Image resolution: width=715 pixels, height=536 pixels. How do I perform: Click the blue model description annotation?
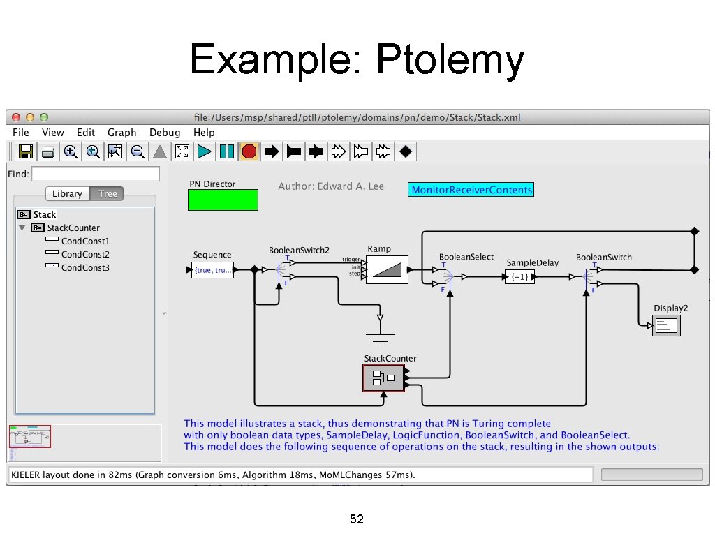(x=421, y=435)
